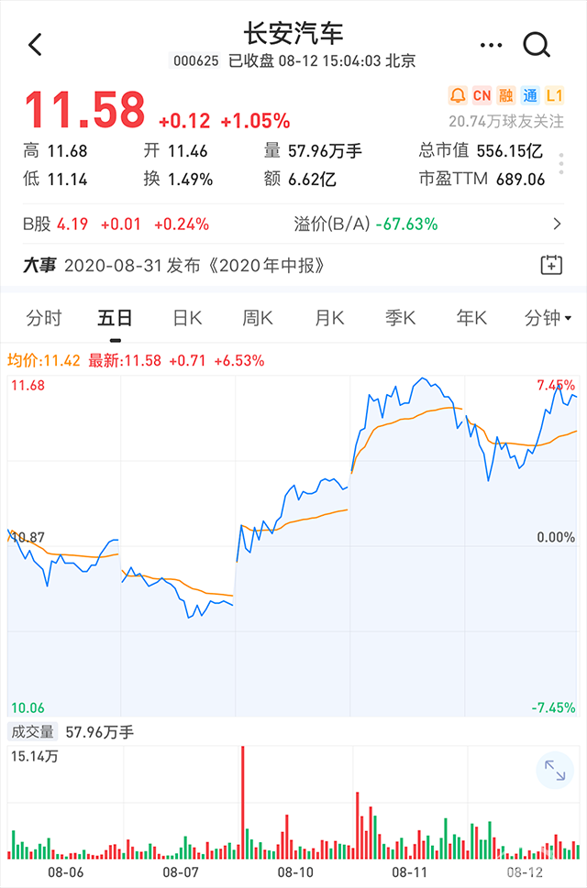Add the 中报 event via calendar icon
587x888 pixels.
[553, 263]
